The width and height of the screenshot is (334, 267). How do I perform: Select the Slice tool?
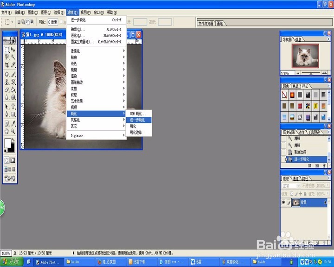(13, 64)
